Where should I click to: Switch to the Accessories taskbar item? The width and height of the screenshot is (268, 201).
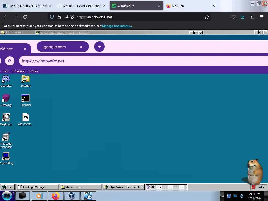pyautogui.click(x=81, y=187)
